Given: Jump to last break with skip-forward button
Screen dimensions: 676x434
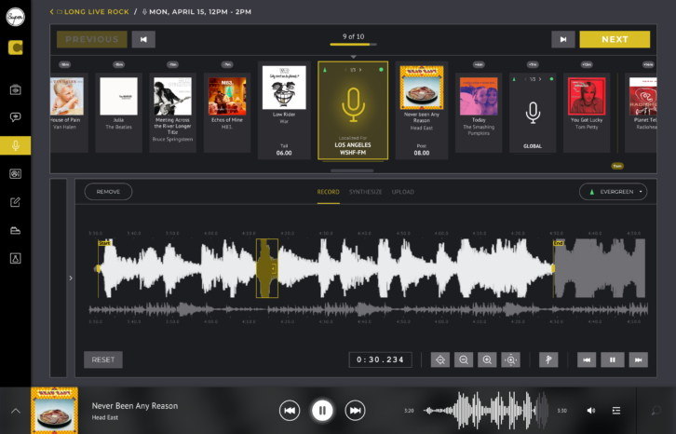Looking at the screenshot, I should (563, 39).
